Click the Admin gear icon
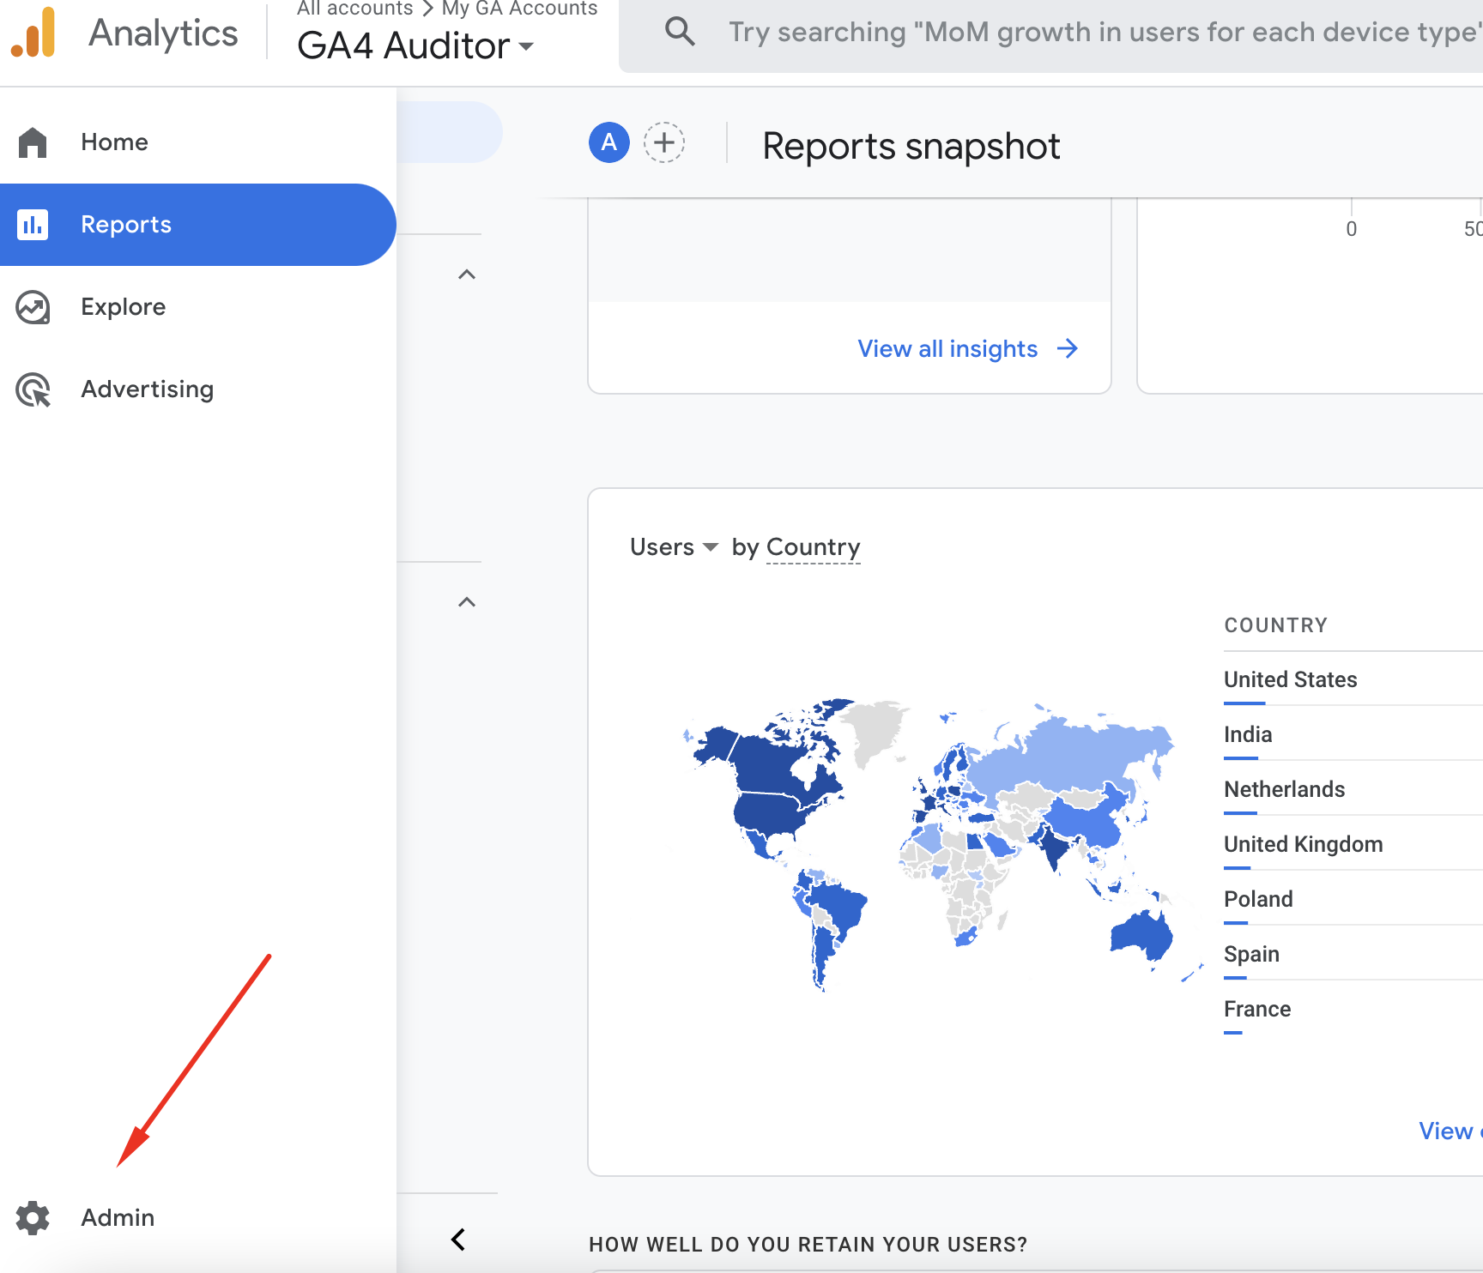 click(33, 1218)
